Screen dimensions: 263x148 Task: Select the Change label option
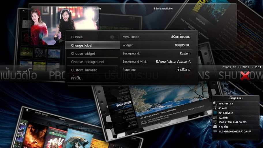pos(93,45)
